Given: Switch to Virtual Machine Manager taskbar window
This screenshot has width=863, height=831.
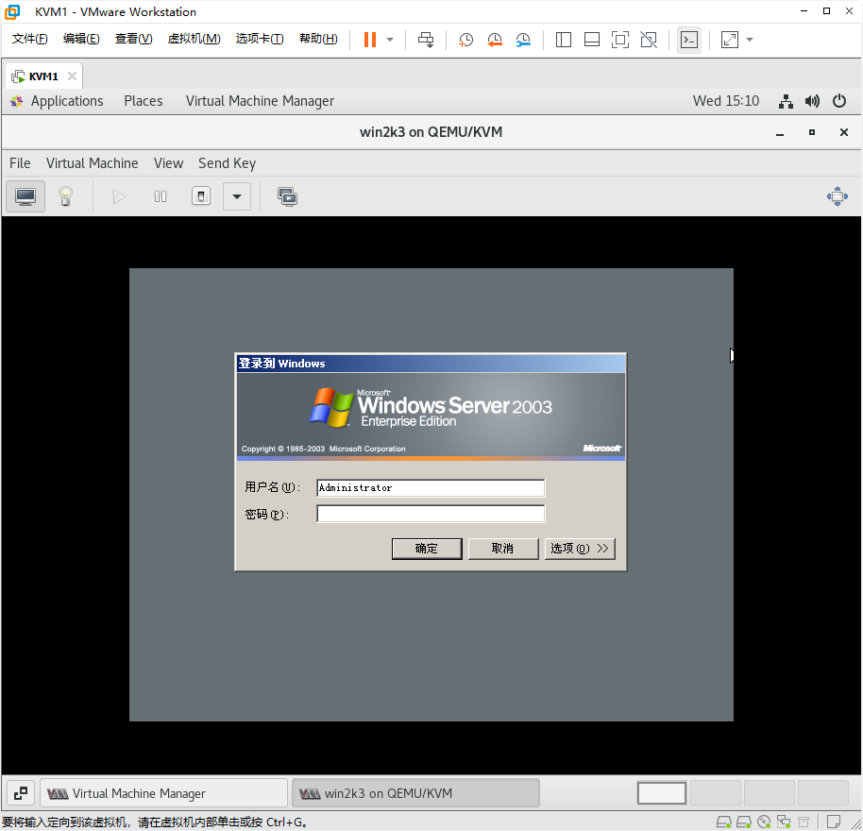Looking at the screenshot, I should [164, 793].
